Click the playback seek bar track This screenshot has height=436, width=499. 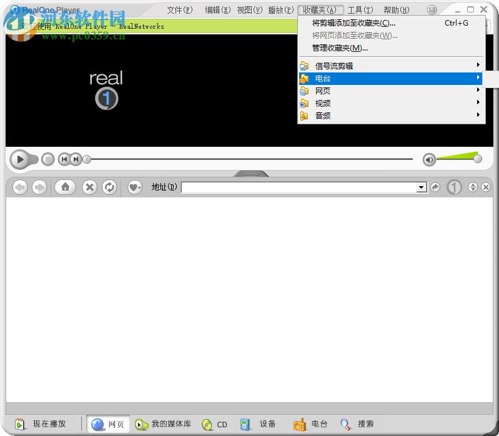(252, 159)
